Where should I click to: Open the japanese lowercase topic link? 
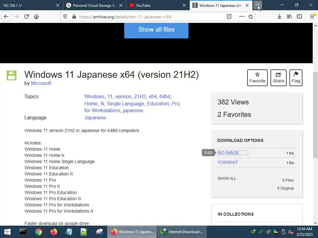pos(133,111)
